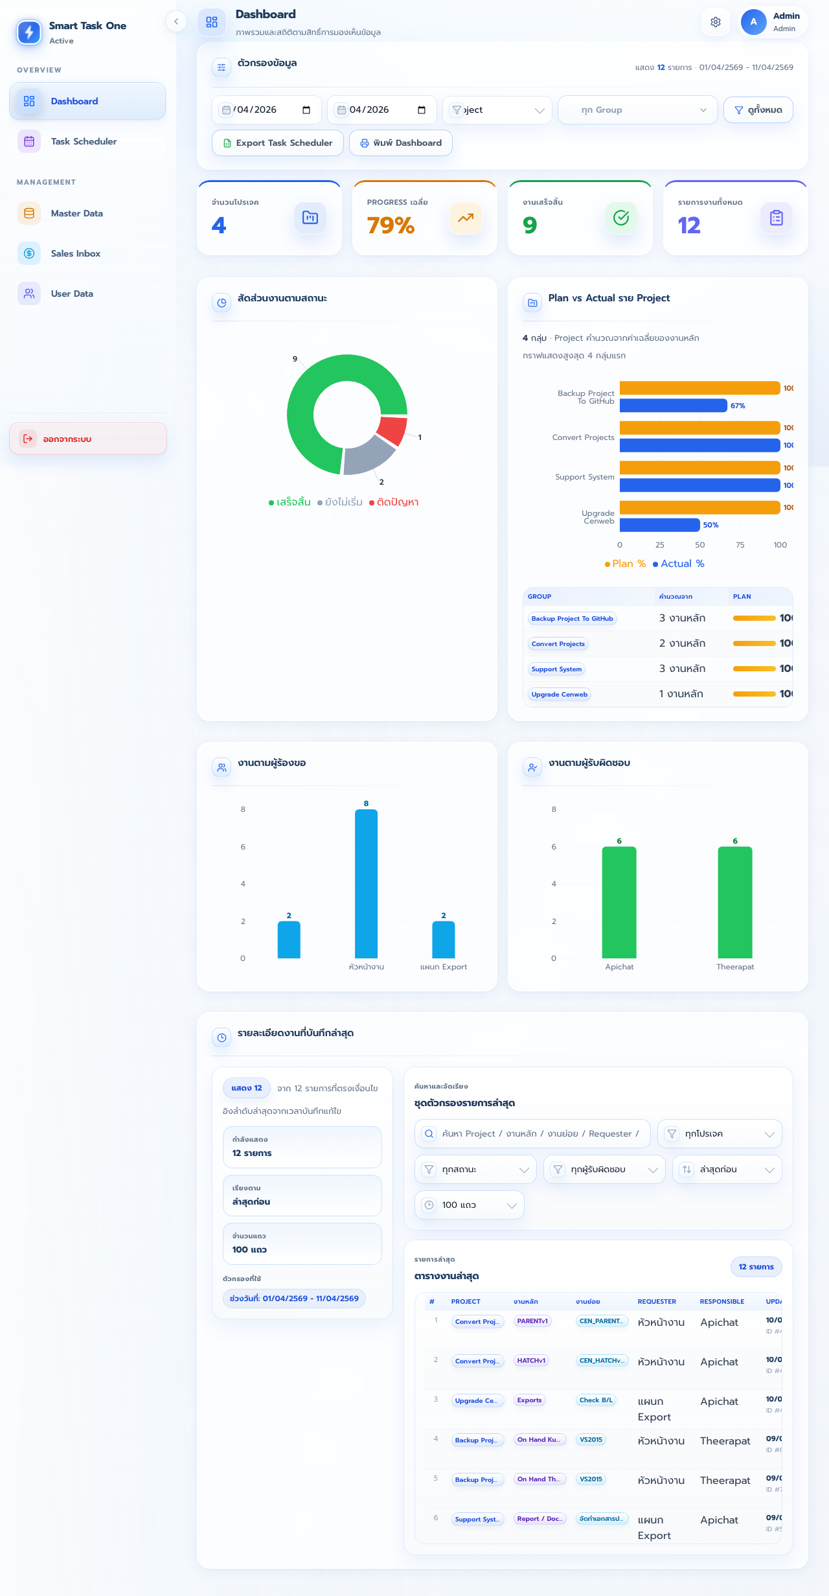Screen dimensions: 829x1596
Task: Click Export Task Scheduler button
Action: [278, 143]
